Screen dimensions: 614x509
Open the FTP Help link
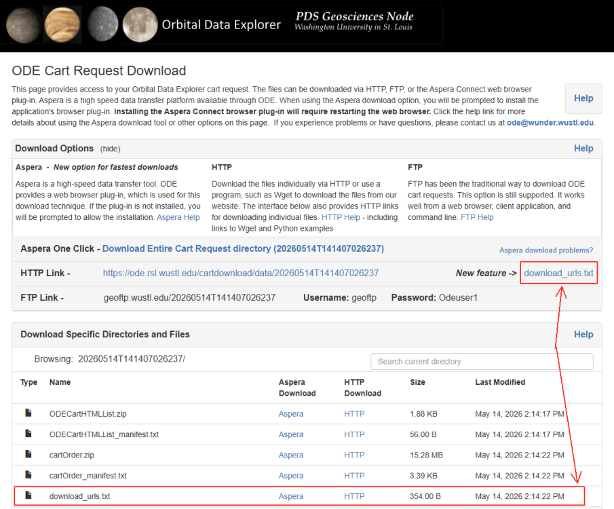pos(477,217)
